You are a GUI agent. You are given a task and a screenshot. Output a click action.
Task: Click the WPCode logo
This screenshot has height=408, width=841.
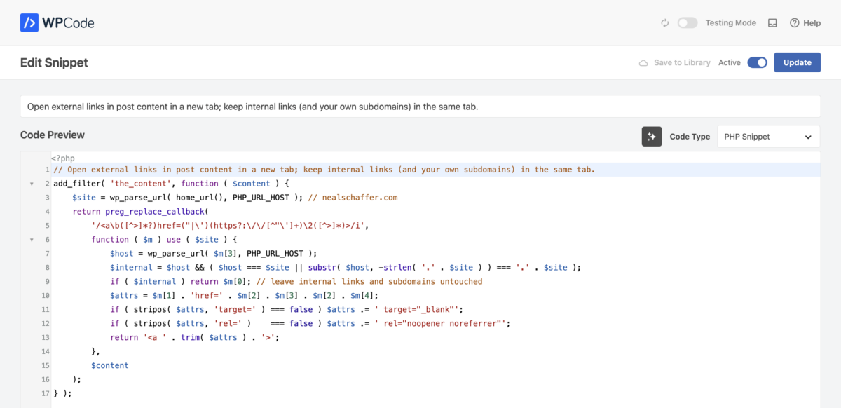pos(57,22)
